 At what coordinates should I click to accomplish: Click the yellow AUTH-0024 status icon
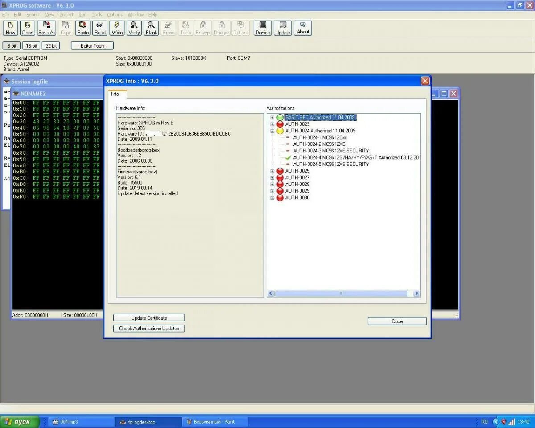click(280, 131)
